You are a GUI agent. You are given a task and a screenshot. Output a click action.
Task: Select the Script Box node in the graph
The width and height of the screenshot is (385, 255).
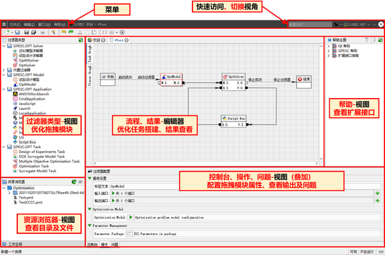[234, 121]
